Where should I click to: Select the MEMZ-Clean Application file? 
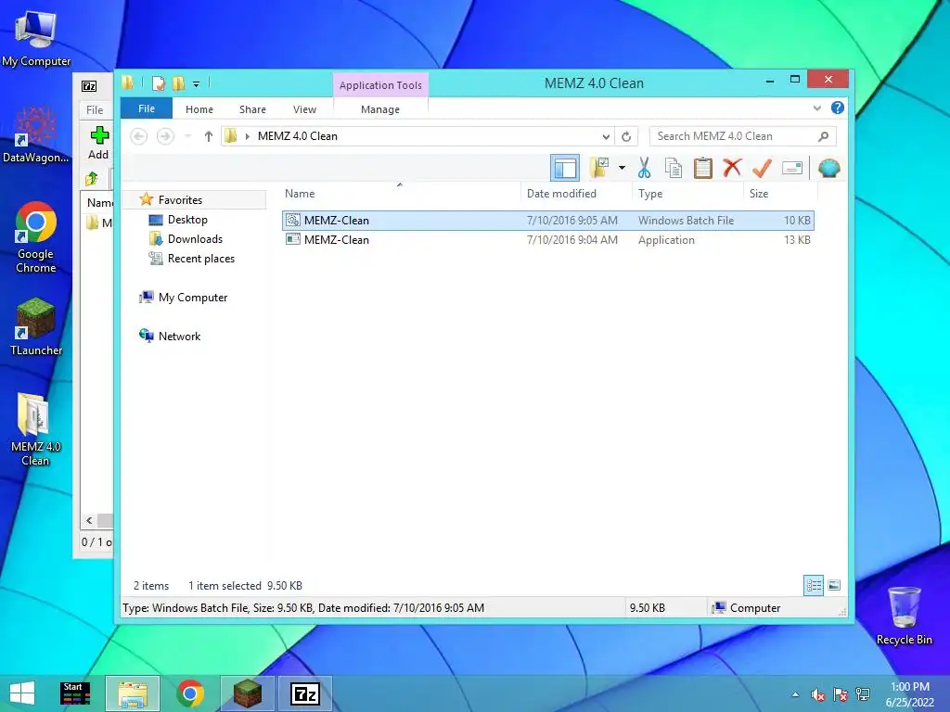click(547, 240)
